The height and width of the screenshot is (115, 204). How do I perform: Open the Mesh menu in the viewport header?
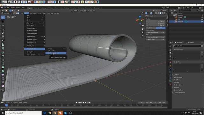click(35, 13)
